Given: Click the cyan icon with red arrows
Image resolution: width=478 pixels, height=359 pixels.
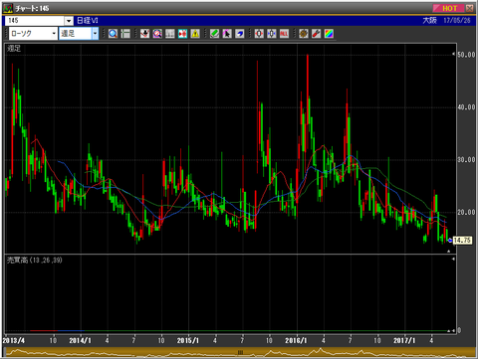Looking at the screenshot, I should tap(182, 34).
